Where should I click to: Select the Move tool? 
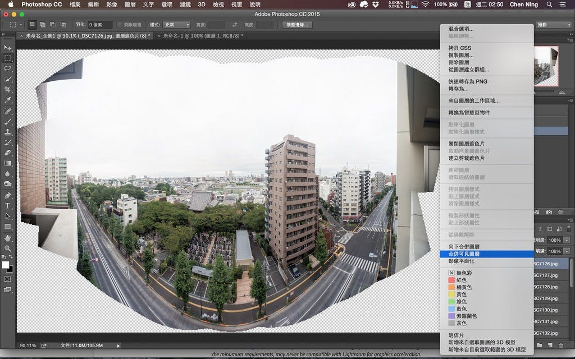(8, 48)
